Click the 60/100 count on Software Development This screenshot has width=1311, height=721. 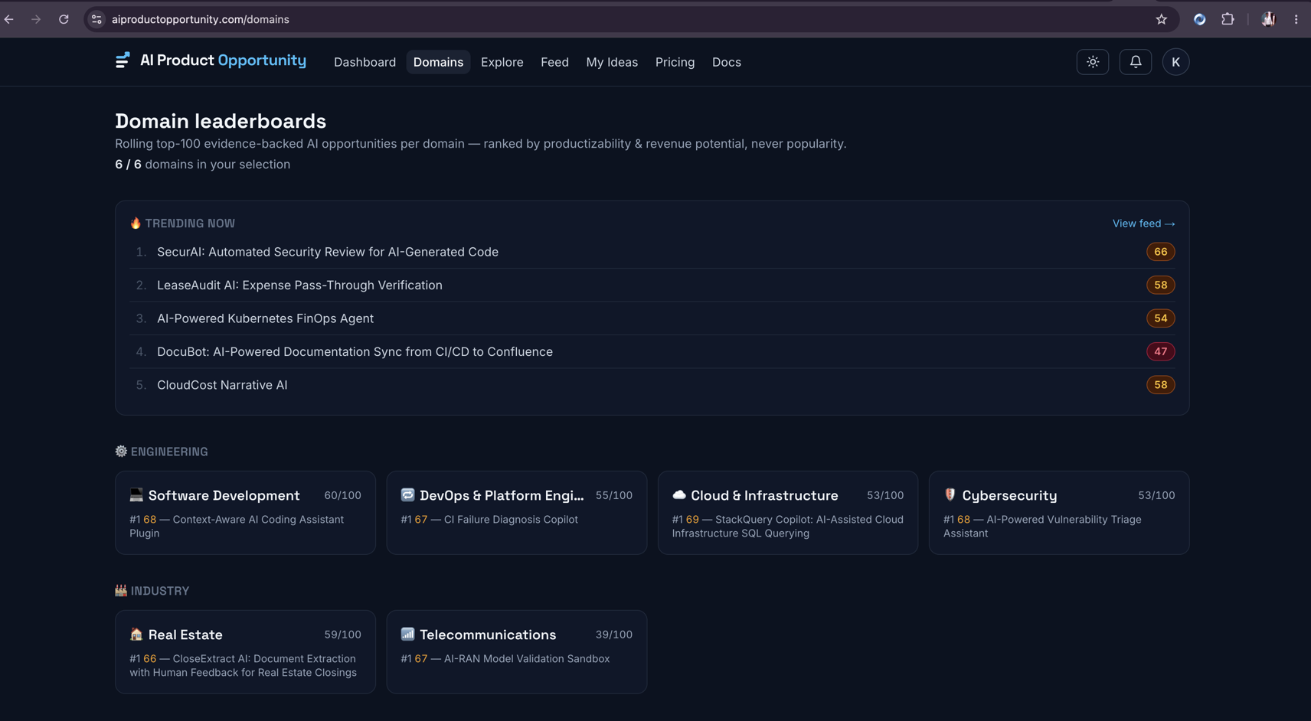tap(342, 495)
